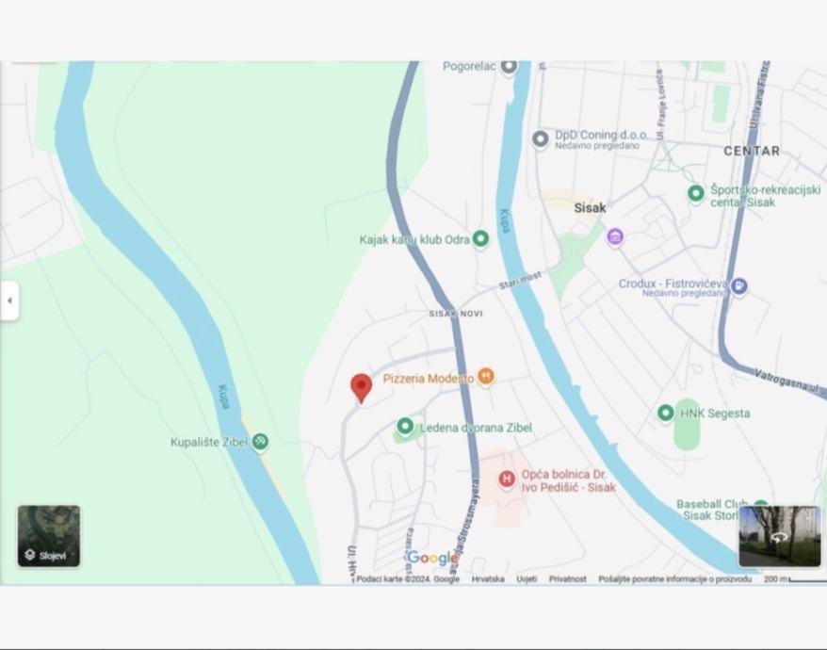Select Kupalište Zibel swimming marker
The image size is (827, 650).
(x=260, y=442)
